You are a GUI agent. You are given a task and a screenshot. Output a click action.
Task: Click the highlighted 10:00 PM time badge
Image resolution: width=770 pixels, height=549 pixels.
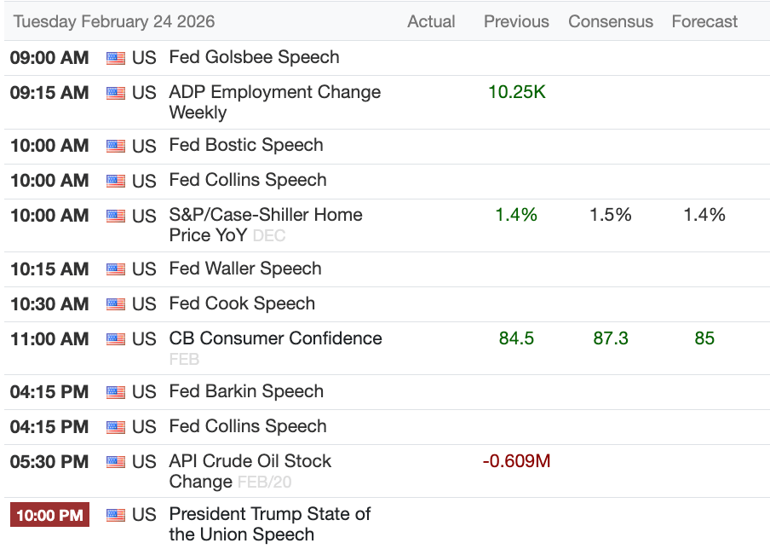coord(49,515)
